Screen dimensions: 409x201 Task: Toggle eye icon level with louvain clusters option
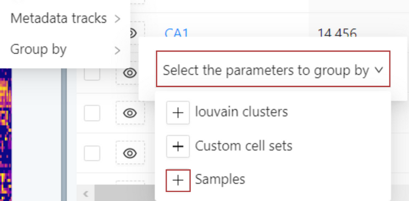click(x=130, y=113)
